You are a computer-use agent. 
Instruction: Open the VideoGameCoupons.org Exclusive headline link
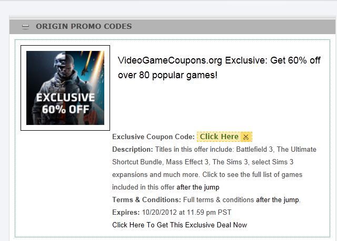coord(219,68)
